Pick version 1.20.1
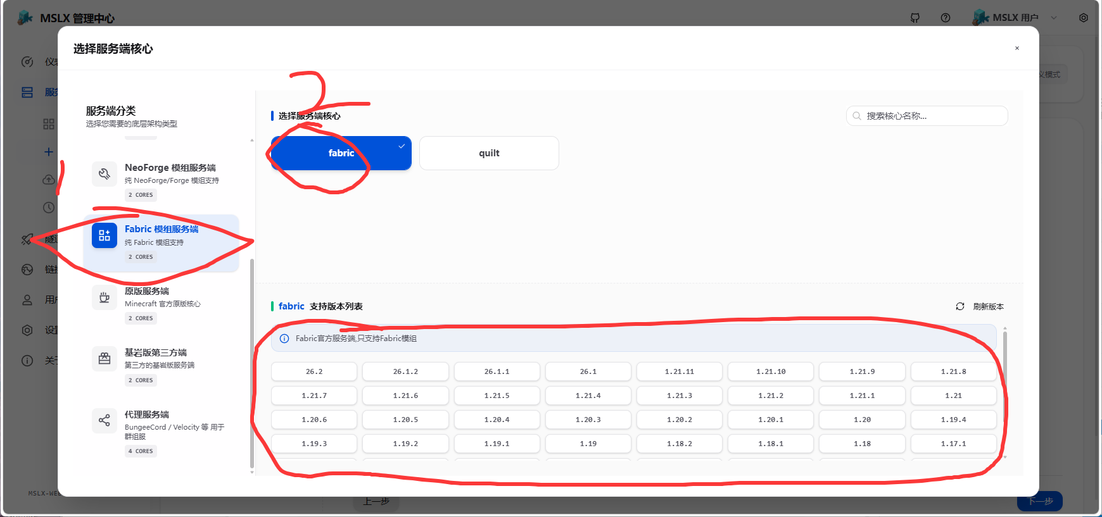This screenshot has height=517, width=1102. (x=771, y=420)
